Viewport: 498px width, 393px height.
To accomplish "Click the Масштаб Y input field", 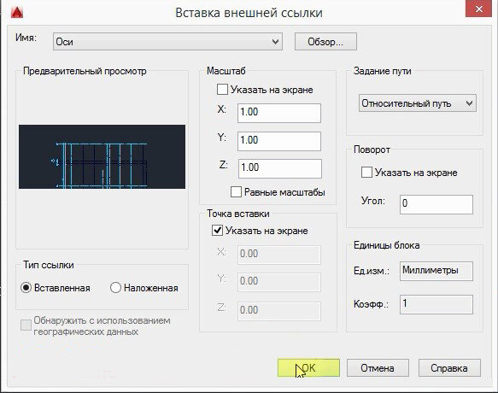I will click(x=279, y=141).
